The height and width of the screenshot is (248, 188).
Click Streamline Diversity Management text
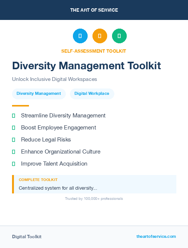[63, 116]
